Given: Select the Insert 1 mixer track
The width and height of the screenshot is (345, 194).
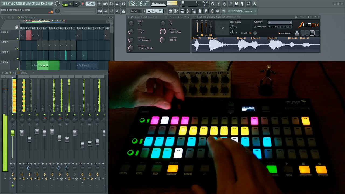Looking at the screenshot, I should point(22,96).
